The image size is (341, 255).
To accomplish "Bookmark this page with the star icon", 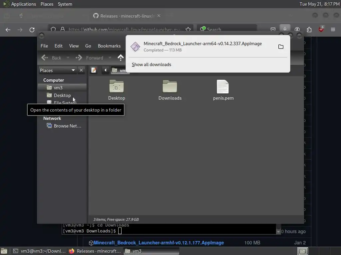I will 188,29.
